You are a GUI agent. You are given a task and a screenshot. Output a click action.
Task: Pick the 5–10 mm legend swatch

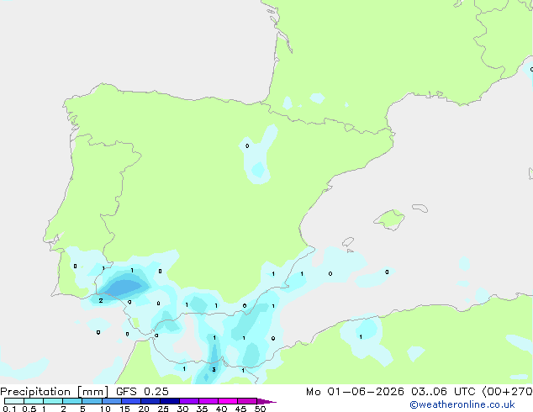92,401
